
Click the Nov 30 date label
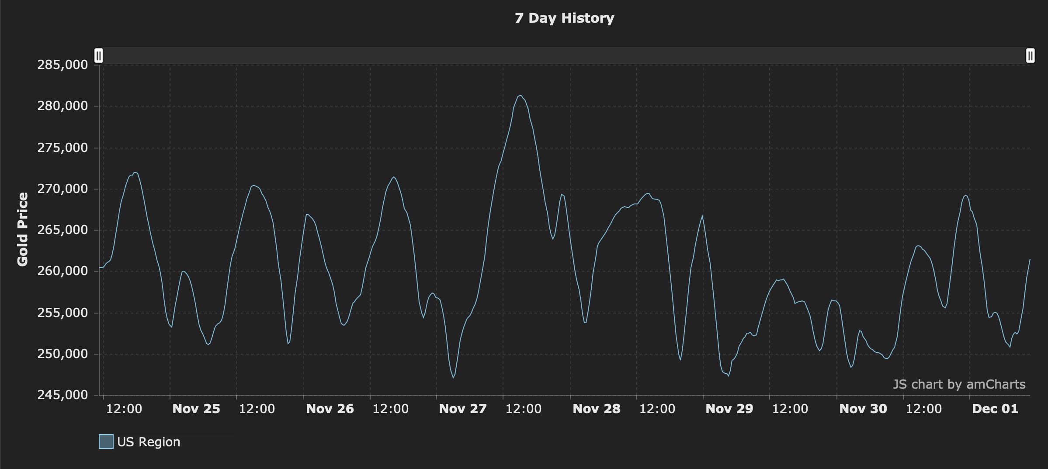pyautogui.click(x=863, y=409)
